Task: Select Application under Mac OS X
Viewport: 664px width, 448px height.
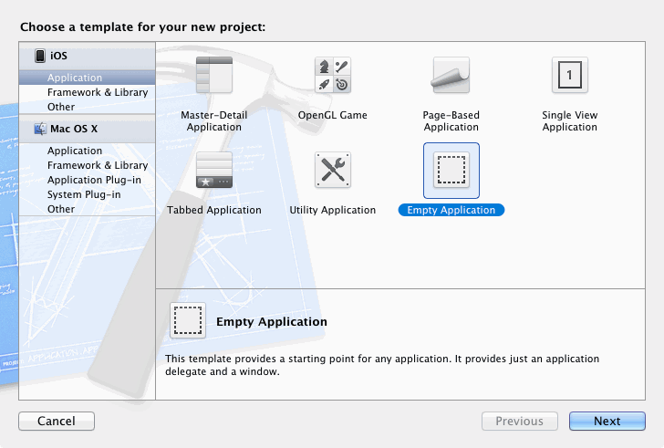Action: pyautogui.click(x=75, y=151)
